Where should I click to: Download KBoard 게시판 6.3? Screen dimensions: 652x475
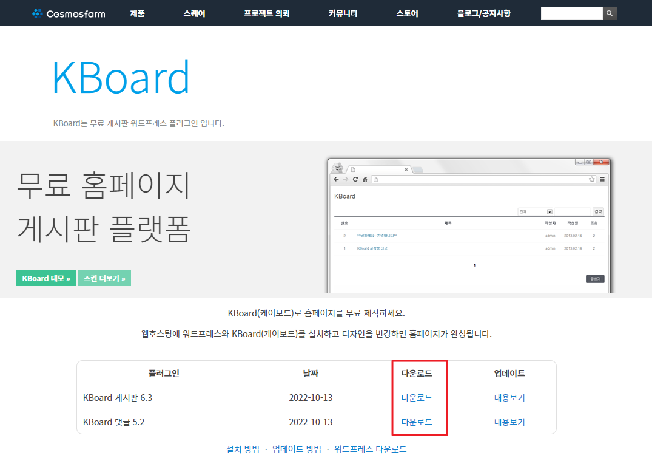(417, 398)
